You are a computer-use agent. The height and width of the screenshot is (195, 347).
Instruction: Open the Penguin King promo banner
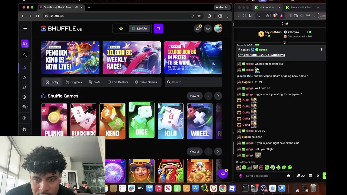pos(70,57)
